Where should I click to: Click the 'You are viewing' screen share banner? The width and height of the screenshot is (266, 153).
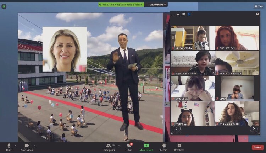point(121,5)
